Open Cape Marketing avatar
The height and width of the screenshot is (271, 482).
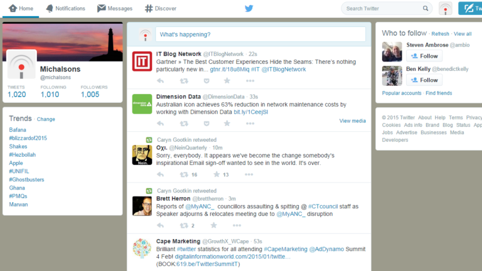click(142, 248)
